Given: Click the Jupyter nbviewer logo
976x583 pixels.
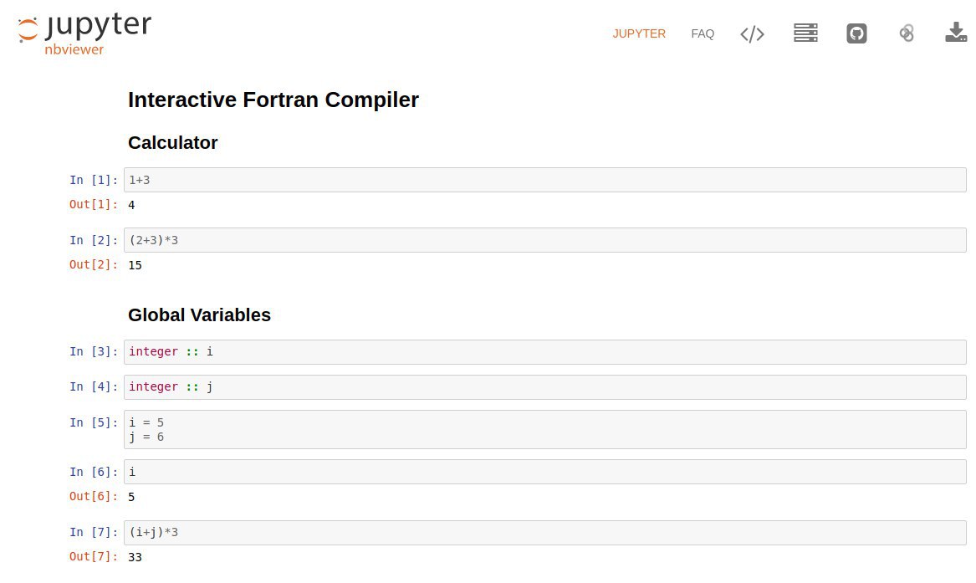Looking at the screenshot, I should (x=84, y=34).
